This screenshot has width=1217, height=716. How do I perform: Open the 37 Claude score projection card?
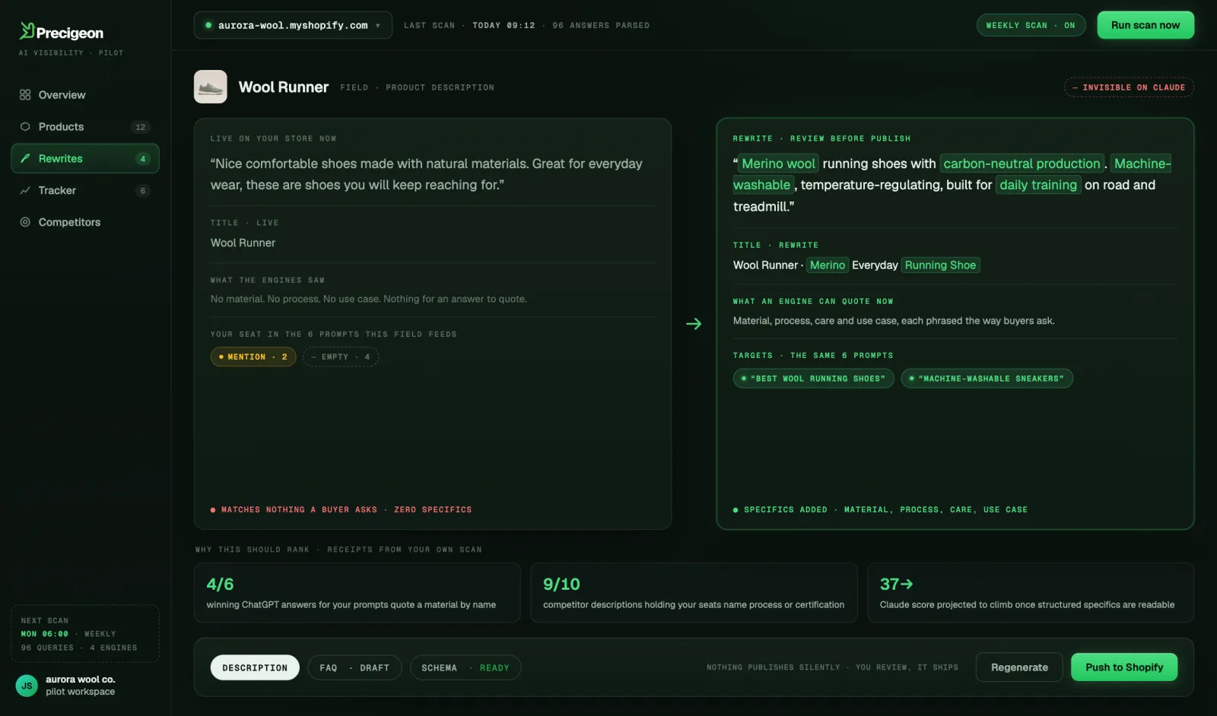pyautogui.click(x=1031, y=593)
